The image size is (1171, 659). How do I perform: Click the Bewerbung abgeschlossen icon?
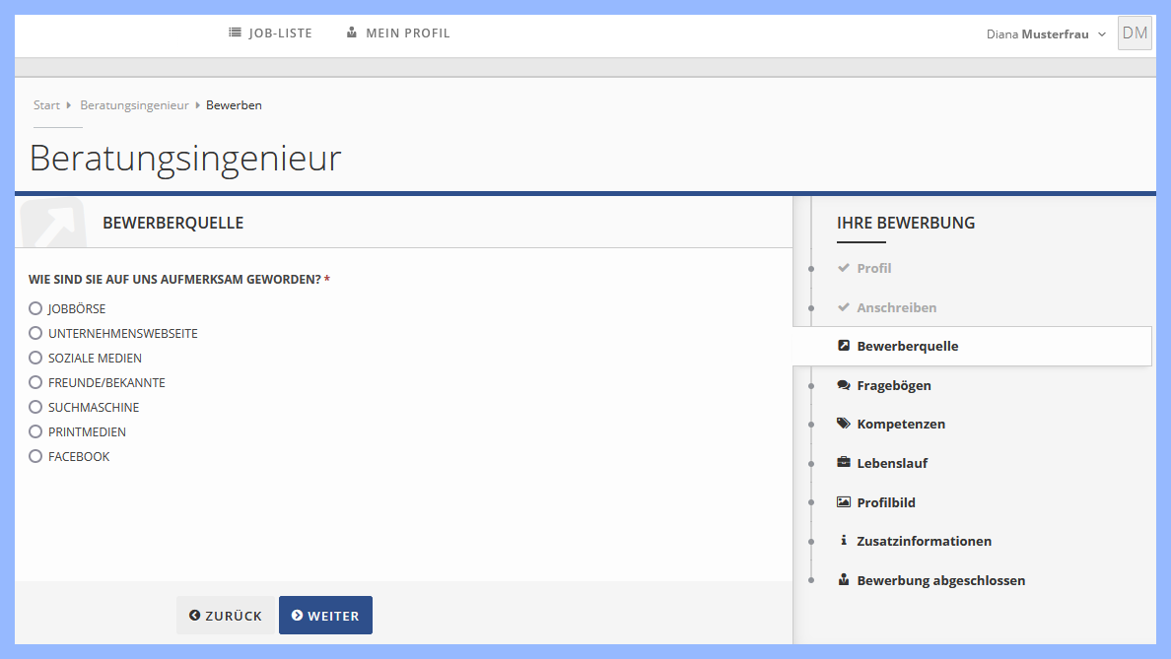(x=844, y=580)
